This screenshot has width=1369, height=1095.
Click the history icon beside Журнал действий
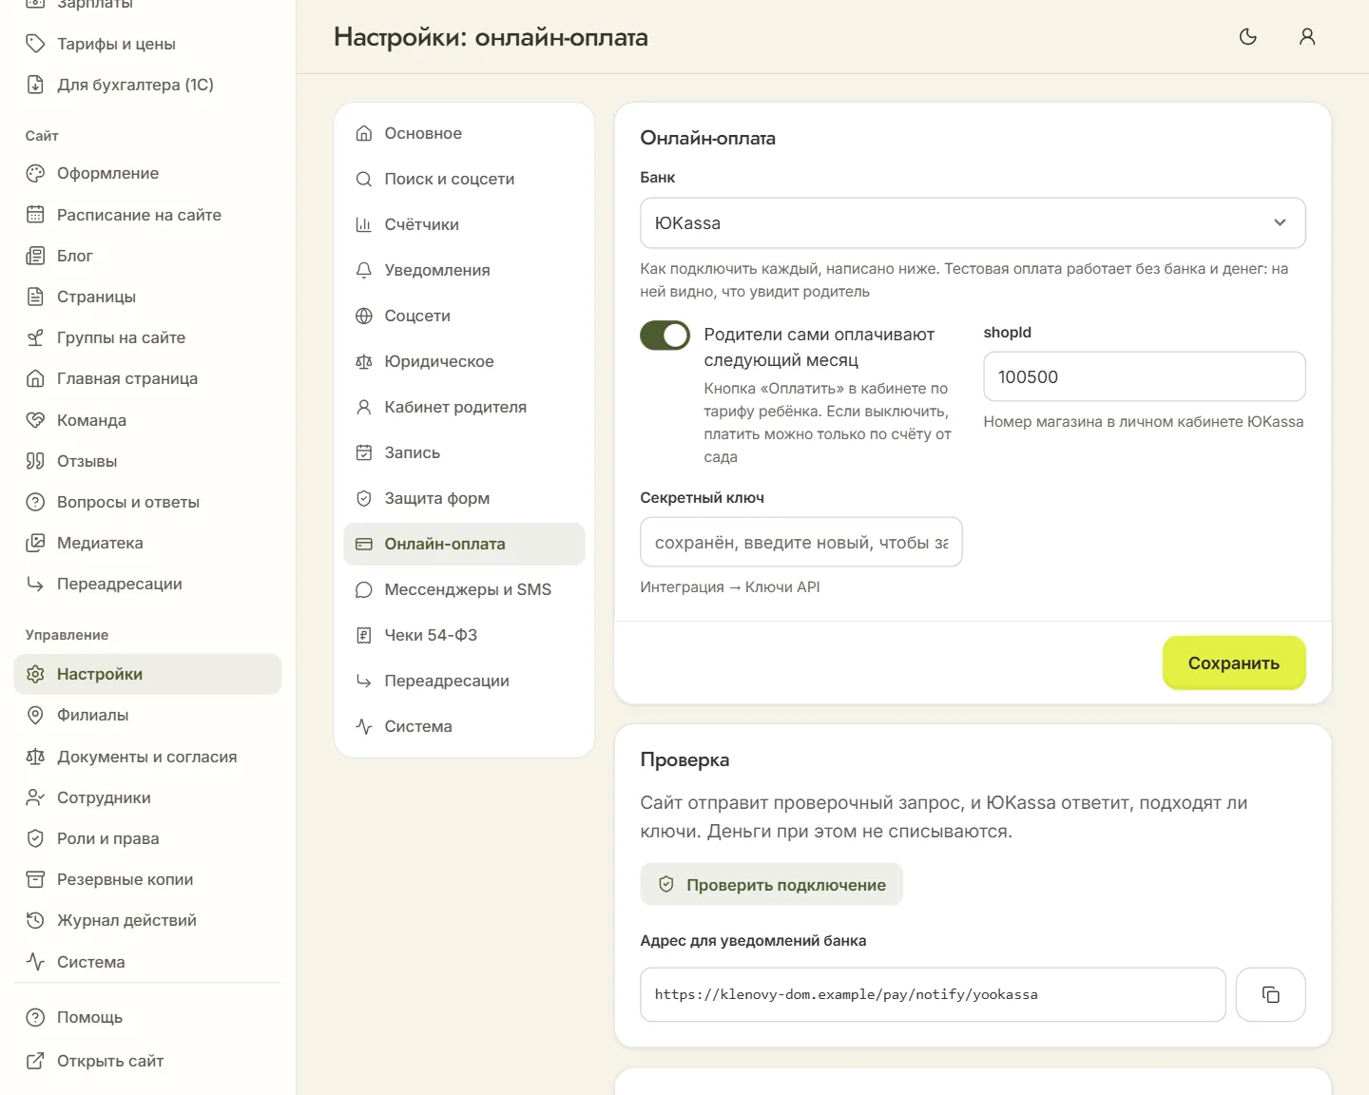click(35, 920)
